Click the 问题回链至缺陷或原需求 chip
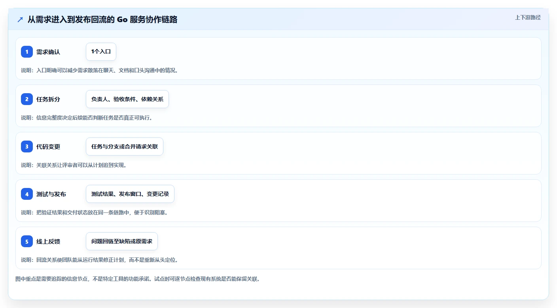The height and width of the screenshot is (308, 557). pyautogui.click(x=122, y=241)
